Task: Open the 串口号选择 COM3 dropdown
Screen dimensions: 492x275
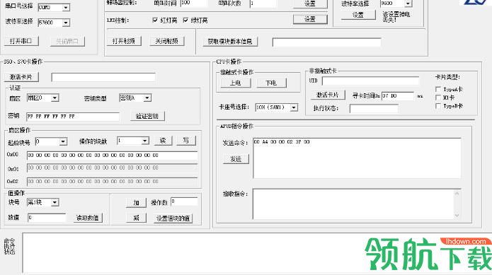Action: click(66, 7)
